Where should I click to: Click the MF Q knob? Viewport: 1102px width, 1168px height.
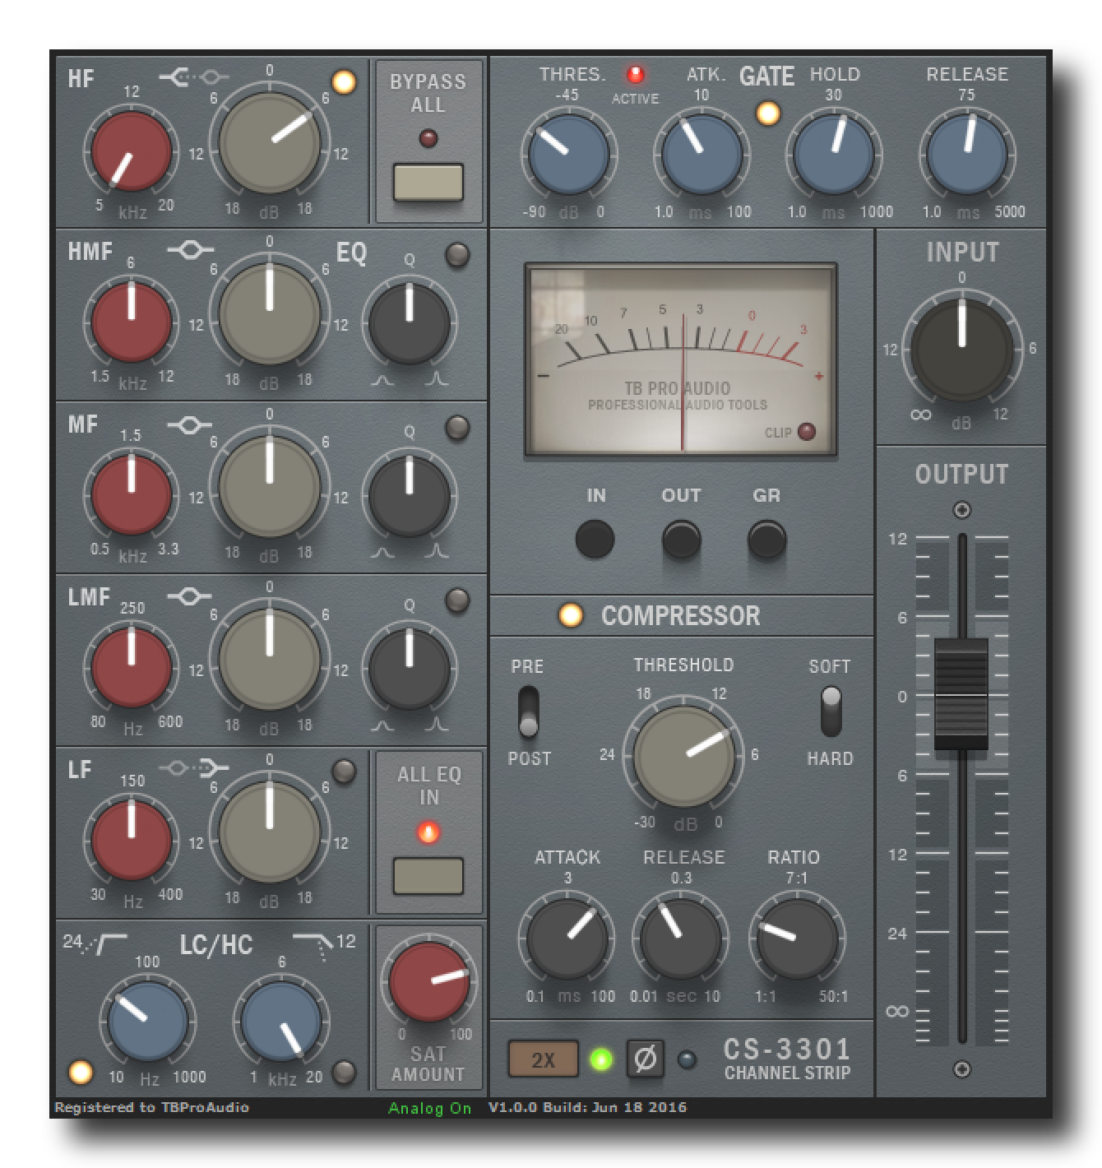pyautogui.click(x=409, y=495)
